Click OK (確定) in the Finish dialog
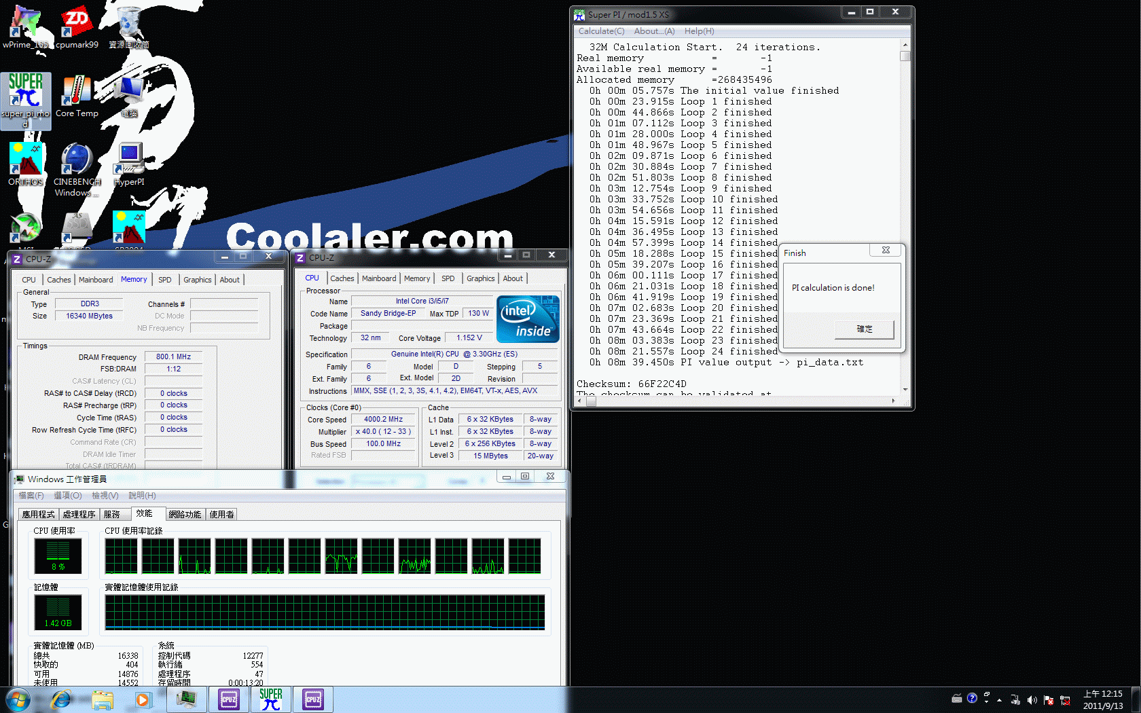 (x=865, y=329)
